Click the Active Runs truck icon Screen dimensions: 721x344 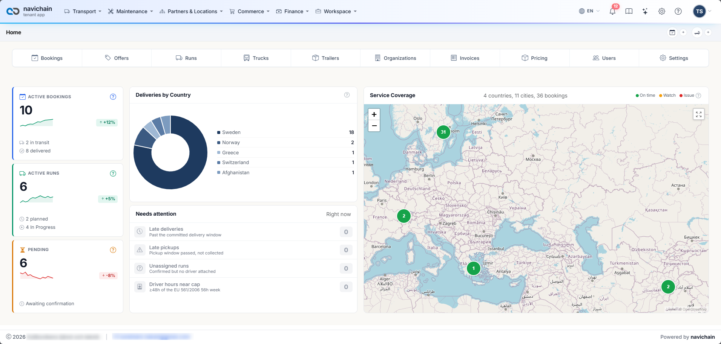tap(23, 174)
